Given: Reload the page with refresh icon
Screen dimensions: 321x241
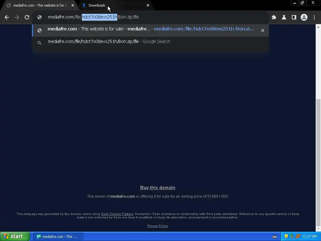Looking at the screenshot, I should coord(27,18).
